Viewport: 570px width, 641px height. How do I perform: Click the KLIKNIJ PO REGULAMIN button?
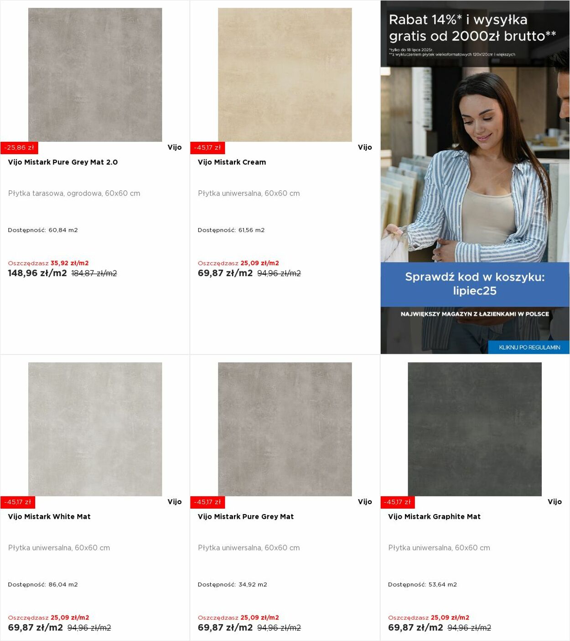(x=529, y=347)
